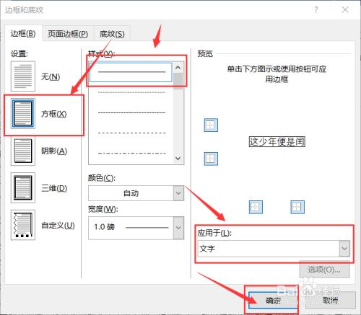Screen dimensions: 361x315
Task: Toggle the right border preview button
Action: click(x=297, y=207)
